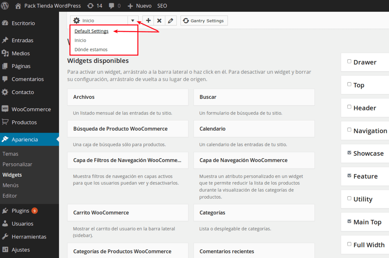Click the gear icon in the Inicio override selector
The height and width of the screenshot is (258, 389).
tap(77, 21)
